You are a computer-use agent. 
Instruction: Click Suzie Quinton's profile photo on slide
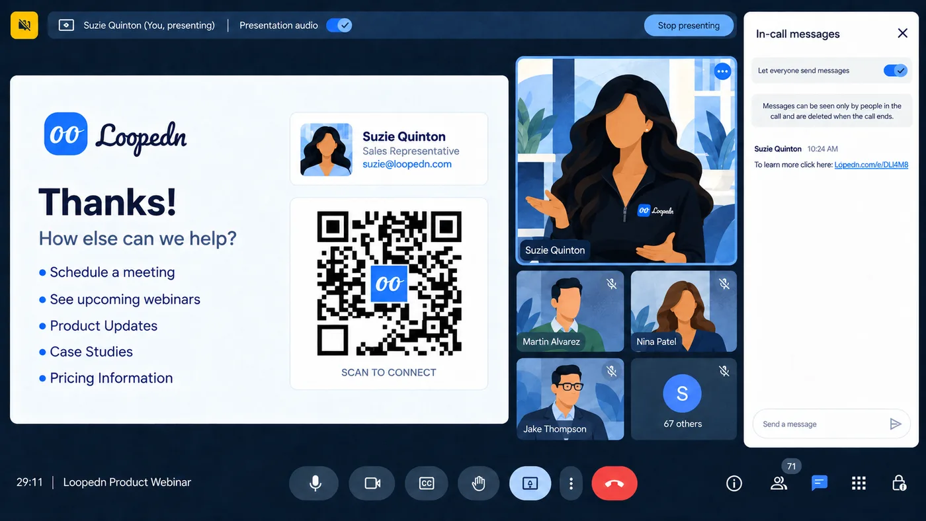pos(326,149)
